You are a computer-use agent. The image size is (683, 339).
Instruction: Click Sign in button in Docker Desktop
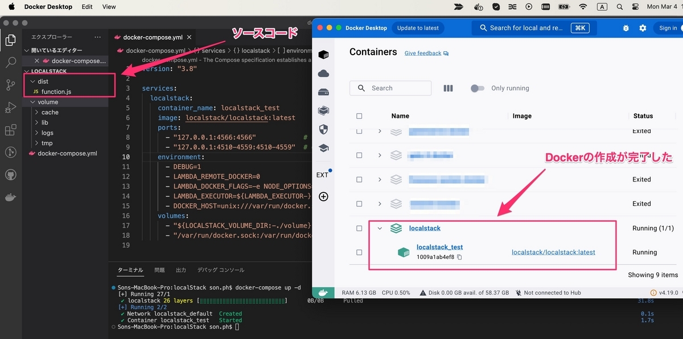[x=667, y=28]
